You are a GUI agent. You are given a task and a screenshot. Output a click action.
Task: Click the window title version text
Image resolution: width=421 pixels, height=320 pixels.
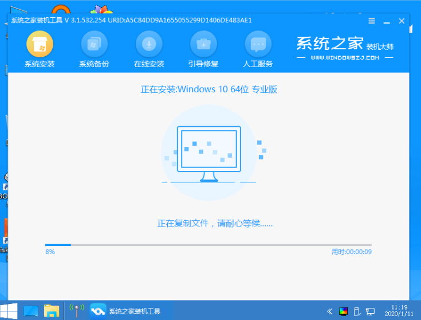(x=132, y=21)
